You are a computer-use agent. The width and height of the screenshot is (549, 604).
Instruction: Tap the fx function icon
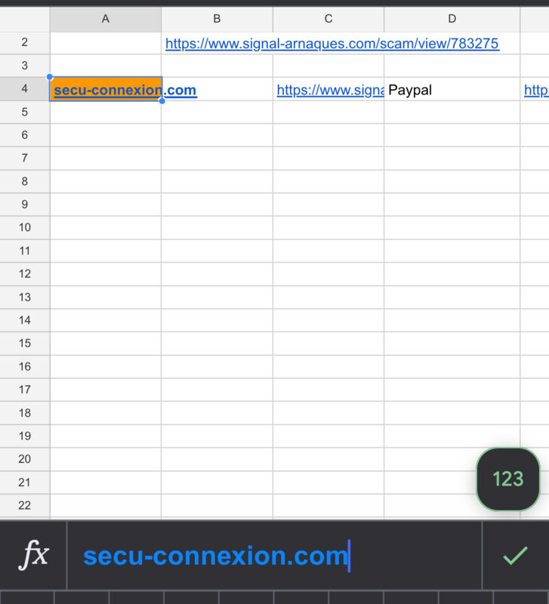(33, 555)
